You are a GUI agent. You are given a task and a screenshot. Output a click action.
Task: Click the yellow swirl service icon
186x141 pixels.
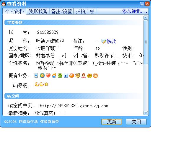pos(89,75)
